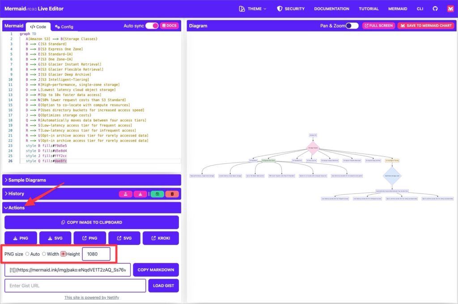Screen dimensions: 458x304
Task: Click code line 'B --> C[S3 Standard]'
Action: 46,44
